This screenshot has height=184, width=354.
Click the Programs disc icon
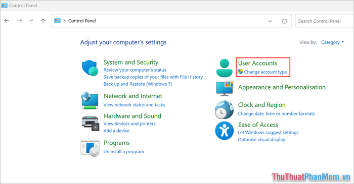coord(90,148)
